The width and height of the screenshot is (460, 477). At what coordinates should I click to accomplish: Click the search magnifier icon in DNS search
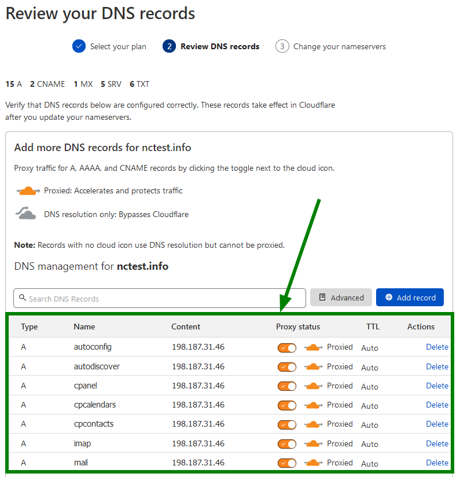[x=23, y=298]
